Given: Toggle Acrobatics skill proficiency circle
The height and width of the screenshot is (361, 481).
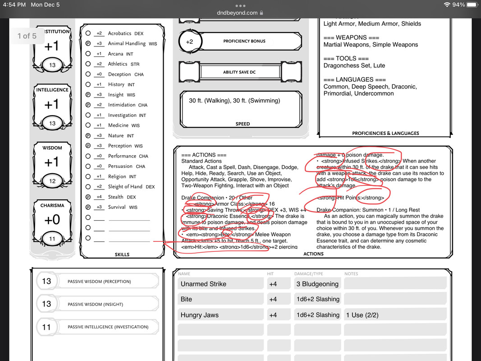Looking at the screenshot, I should tap(88, 33).
